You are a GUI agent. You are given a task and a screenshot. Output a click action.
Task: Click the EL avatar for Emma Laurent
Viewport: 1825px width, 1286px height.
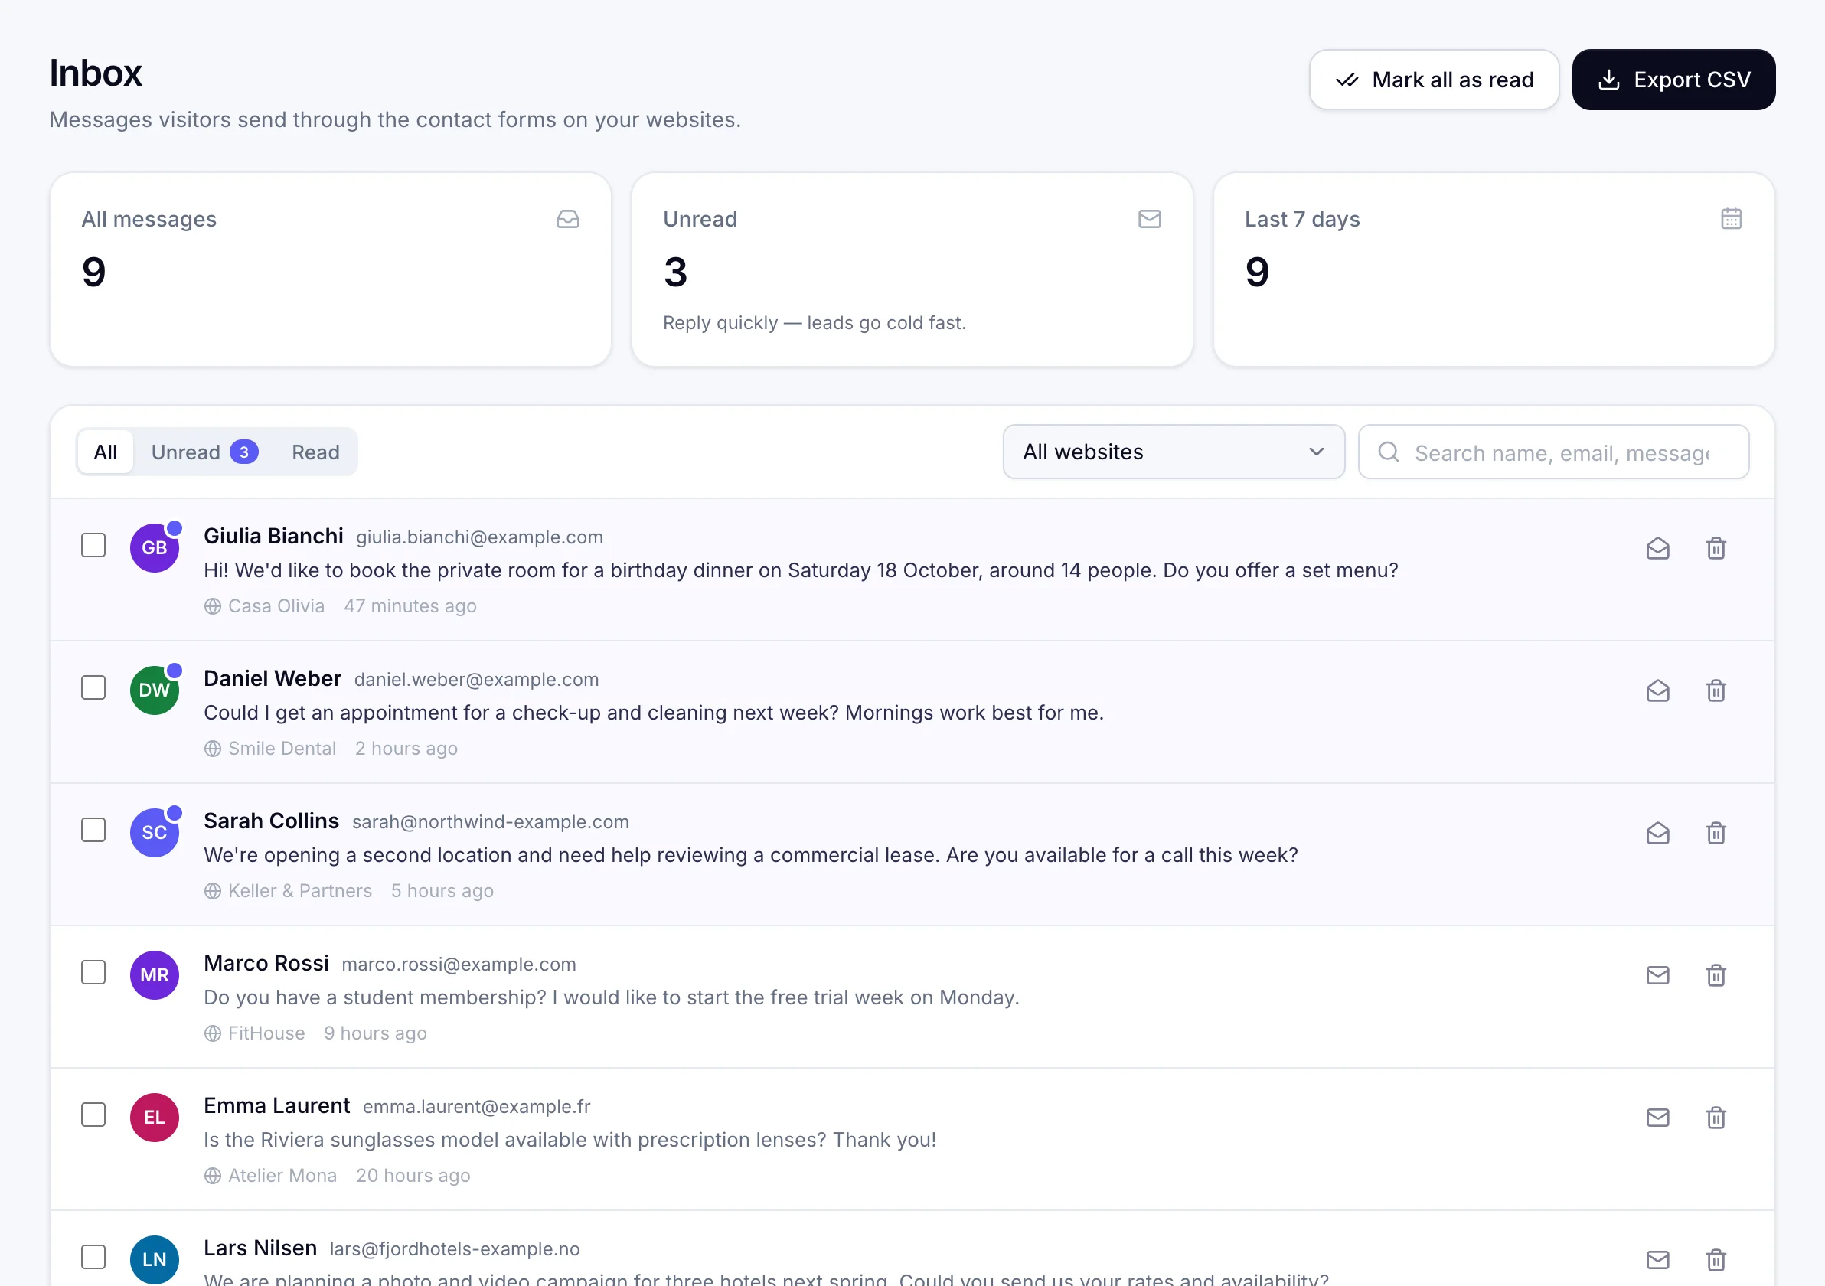[x=154, y=1117]
